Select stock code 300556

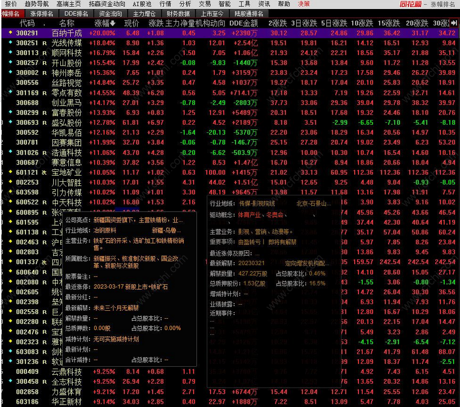click(x=27, y=83)
